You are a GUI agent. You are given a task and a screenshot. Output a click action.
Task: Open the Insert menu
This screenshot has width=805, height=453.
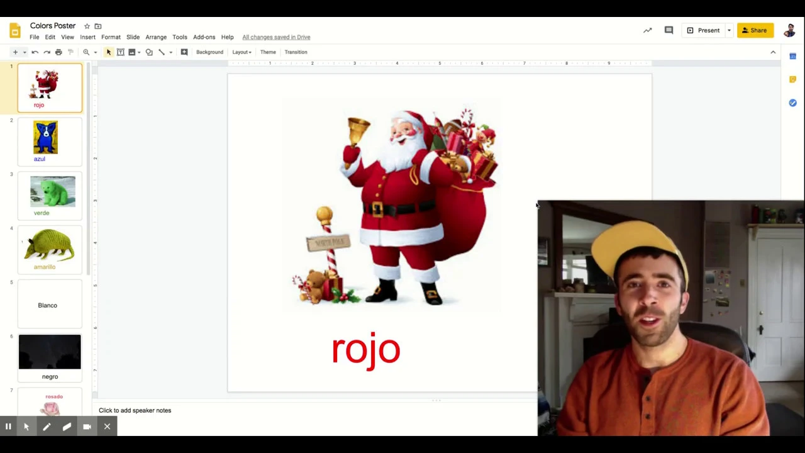click(x=87, y=37)
